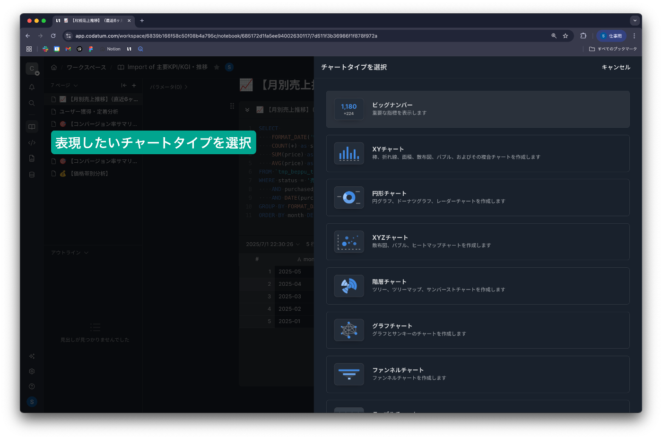The width and height of the screenshot is (662, 439).
Task: Open the page zoom magnifier icon
Action: tap(554, 36)
